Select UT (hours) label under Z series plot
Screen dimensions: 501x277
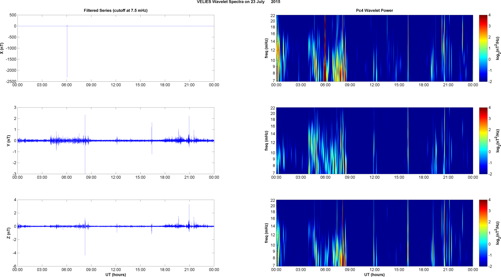pyautogui.click(x=115, y=274)
